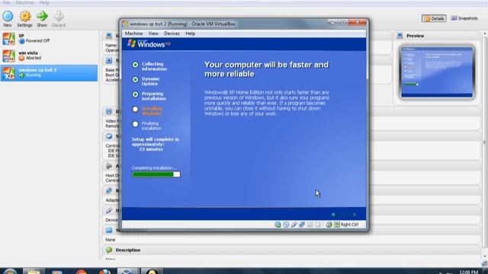Click the None value under shared folders
The width and height of the screenshot is (488, 274).
pyautogui.click(x=110, y=240)
